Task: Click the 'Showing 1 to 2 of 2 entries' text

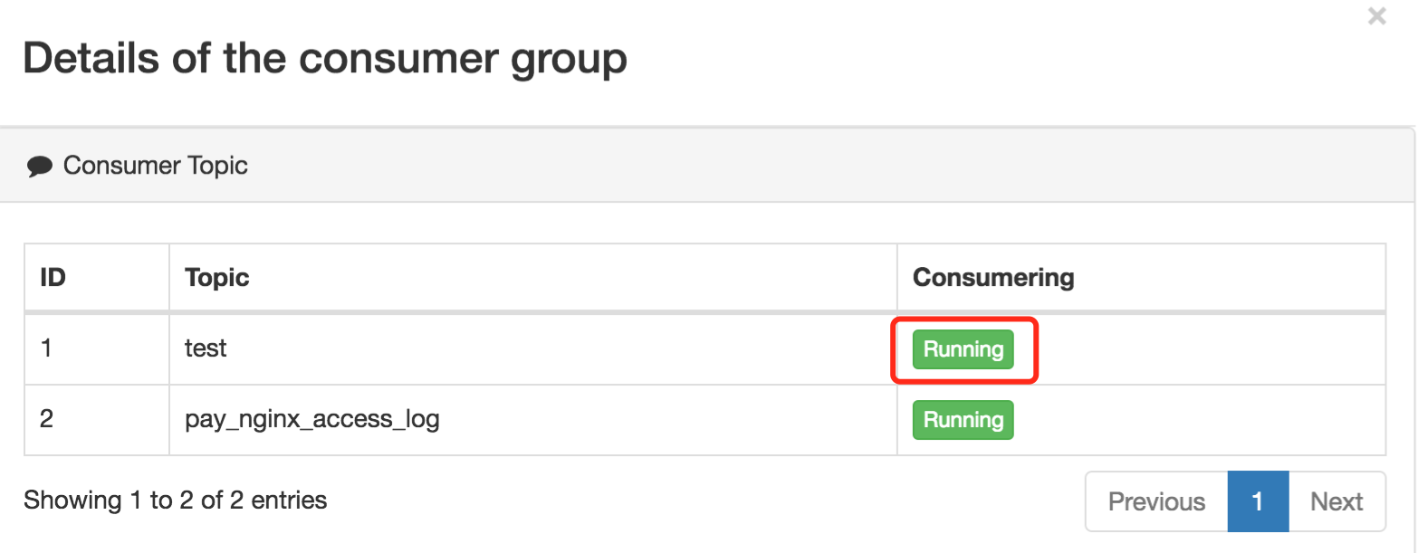Action: [175, 500]
